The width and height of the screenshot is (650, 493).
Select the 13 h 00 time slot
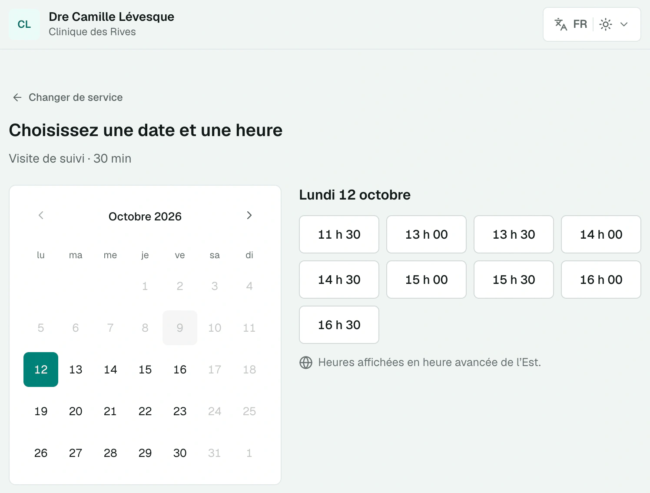pos(426,234)
